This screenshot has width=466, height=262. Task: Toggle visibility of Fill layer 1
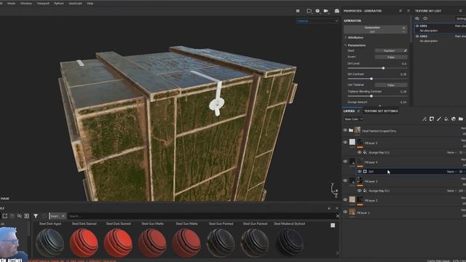(x=345, y=212)
